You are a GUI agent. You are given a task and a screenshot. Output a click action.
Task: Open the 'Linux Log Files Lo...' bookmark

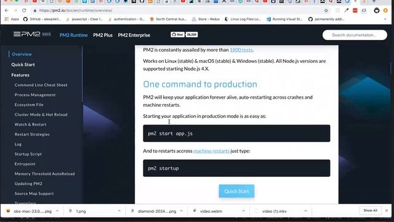(x=243, y=19)
